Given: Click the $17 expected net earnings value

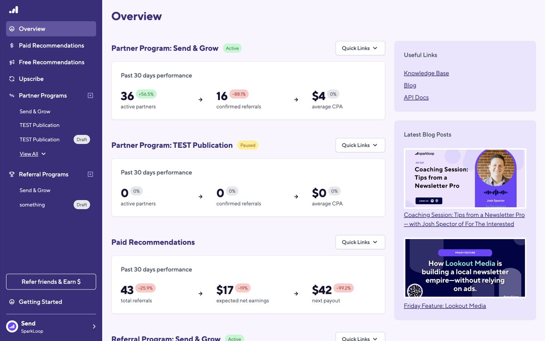Looking at the screenshot, I should click(225, 290).
